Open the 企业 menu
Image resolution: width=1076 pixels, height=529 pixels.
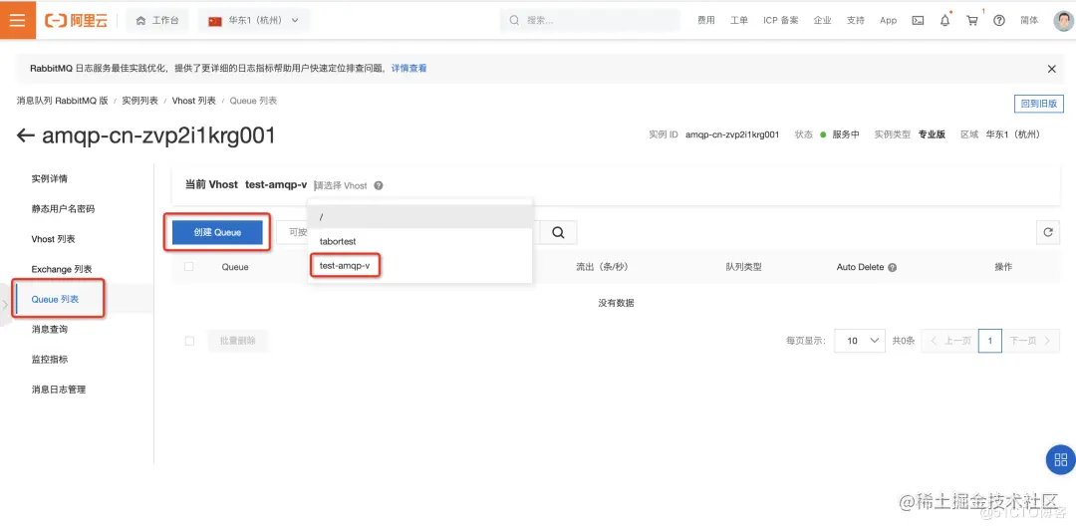click(822, 21)
